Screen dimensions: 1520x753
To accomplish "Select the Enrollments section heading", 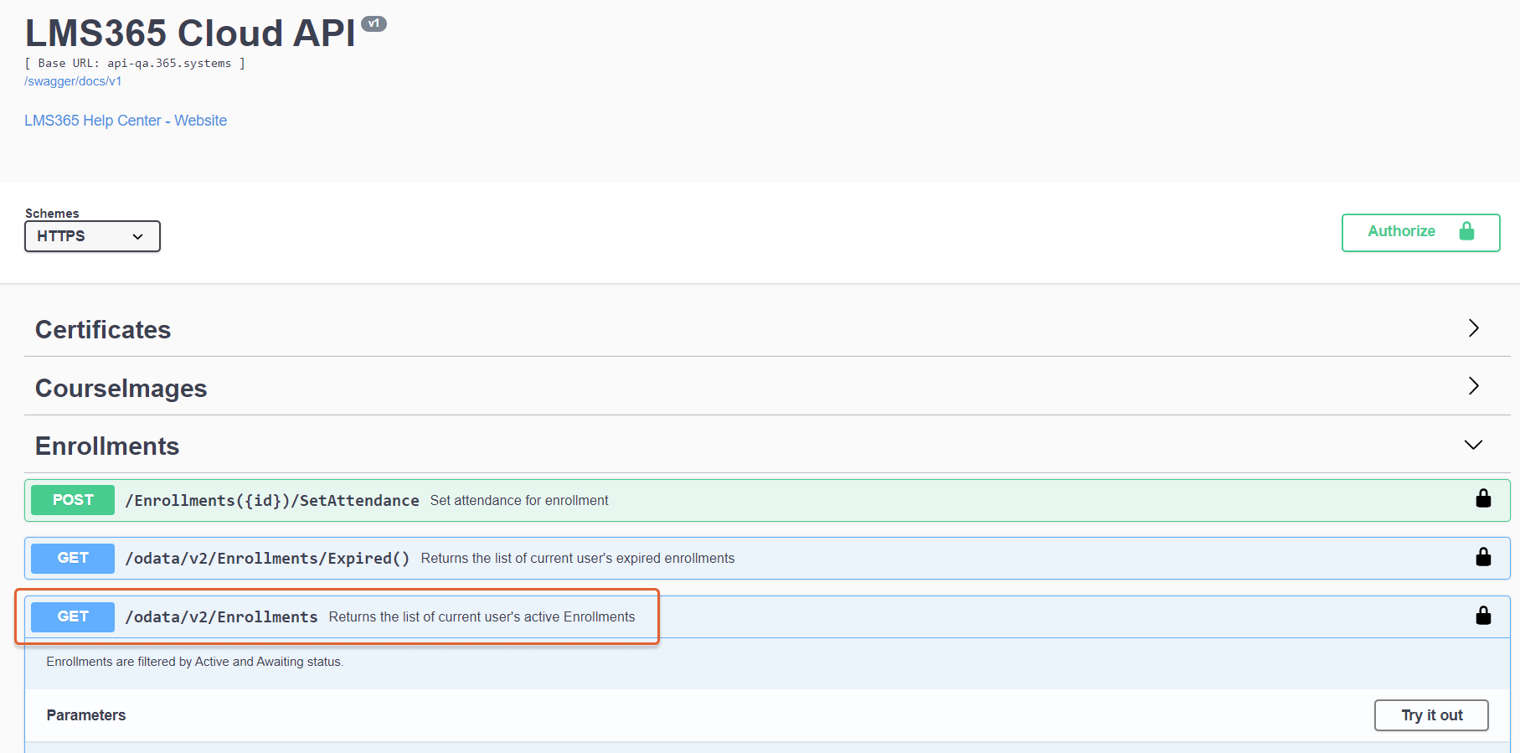I will (x=107, y=446).
